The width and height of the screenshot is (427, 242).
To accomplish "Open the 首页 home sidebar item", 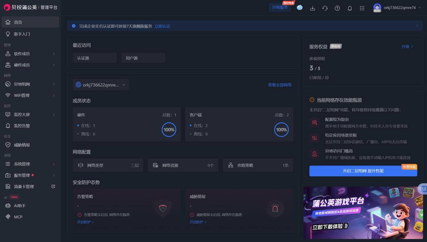I will (30, 22).
